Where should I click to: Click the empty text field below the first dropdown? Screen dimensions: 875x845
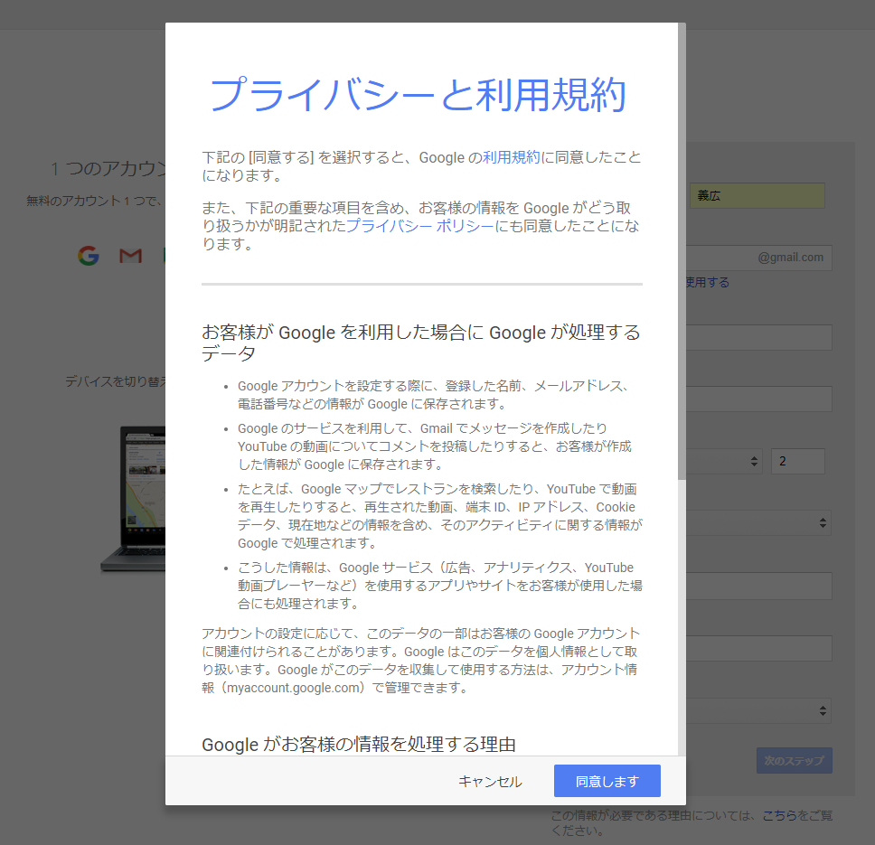759,587
